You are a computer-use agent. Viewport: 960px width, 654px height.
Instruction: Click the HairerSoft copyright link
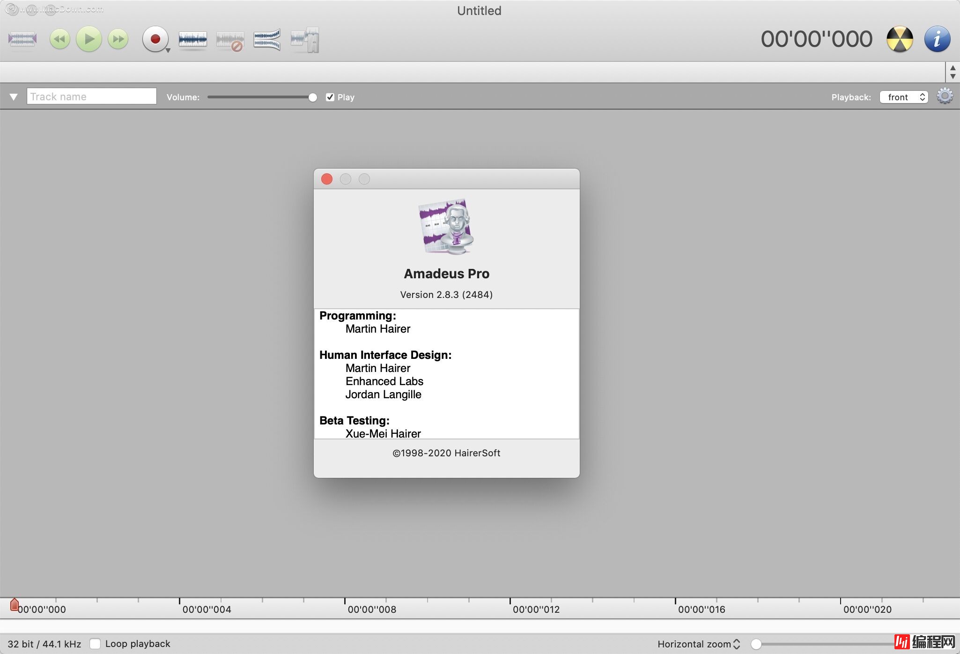click(x=446, y=453)
